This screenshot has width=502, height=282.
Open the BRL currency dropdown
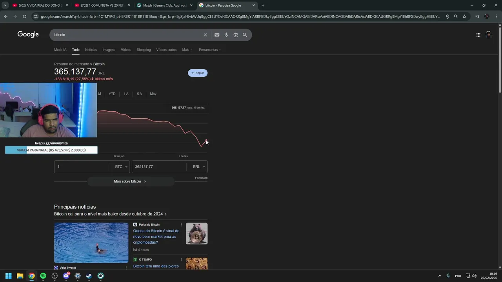tap(199, 167)
